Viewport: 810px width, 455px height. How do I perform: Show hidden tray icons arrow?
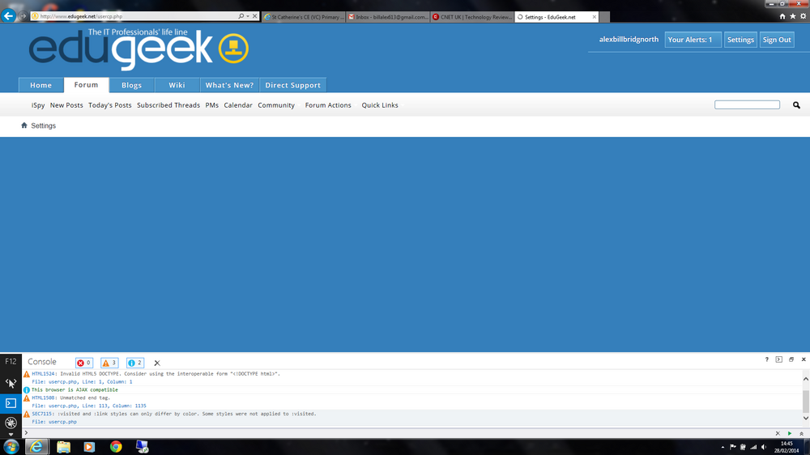723,447
